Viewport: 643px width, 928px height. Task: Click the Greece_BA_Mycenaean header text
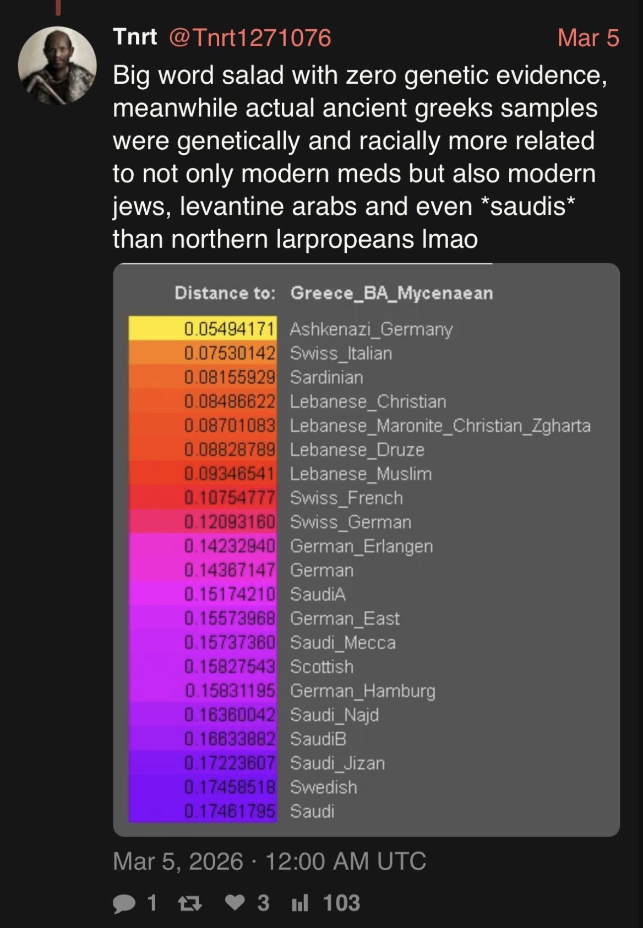coord(391,293)
